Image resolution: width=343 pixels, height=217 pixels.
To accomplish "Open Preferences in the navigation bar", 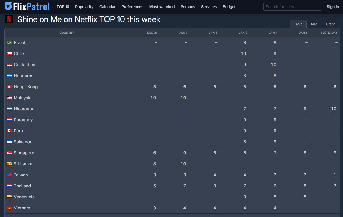I will click(x=132, y=7).
